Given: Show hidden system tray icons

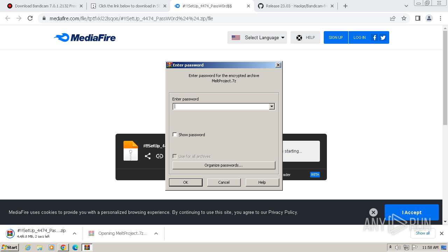Looking at the screenshot, I should pos(390,247).
